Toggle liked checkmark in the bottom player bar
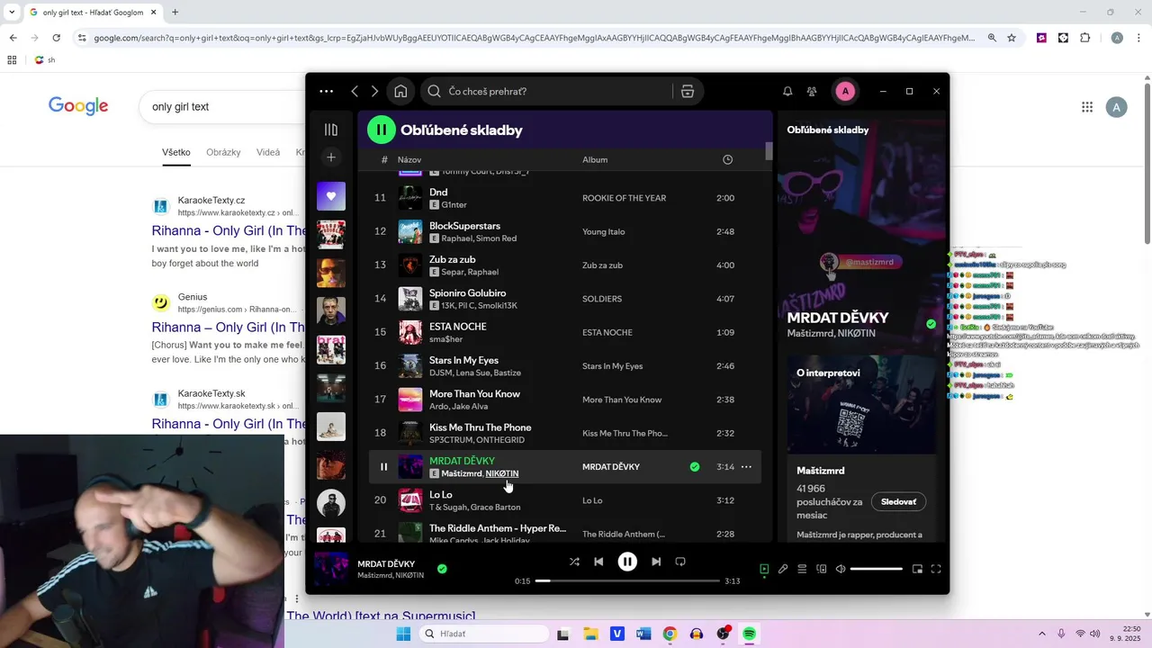 tap(442, 569)
